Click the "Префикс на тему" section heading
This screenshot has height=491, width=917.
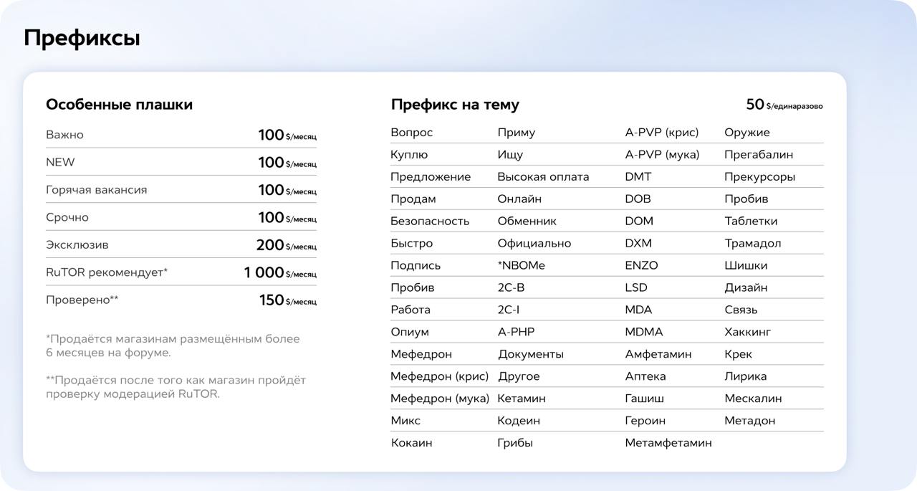point(455,105)
